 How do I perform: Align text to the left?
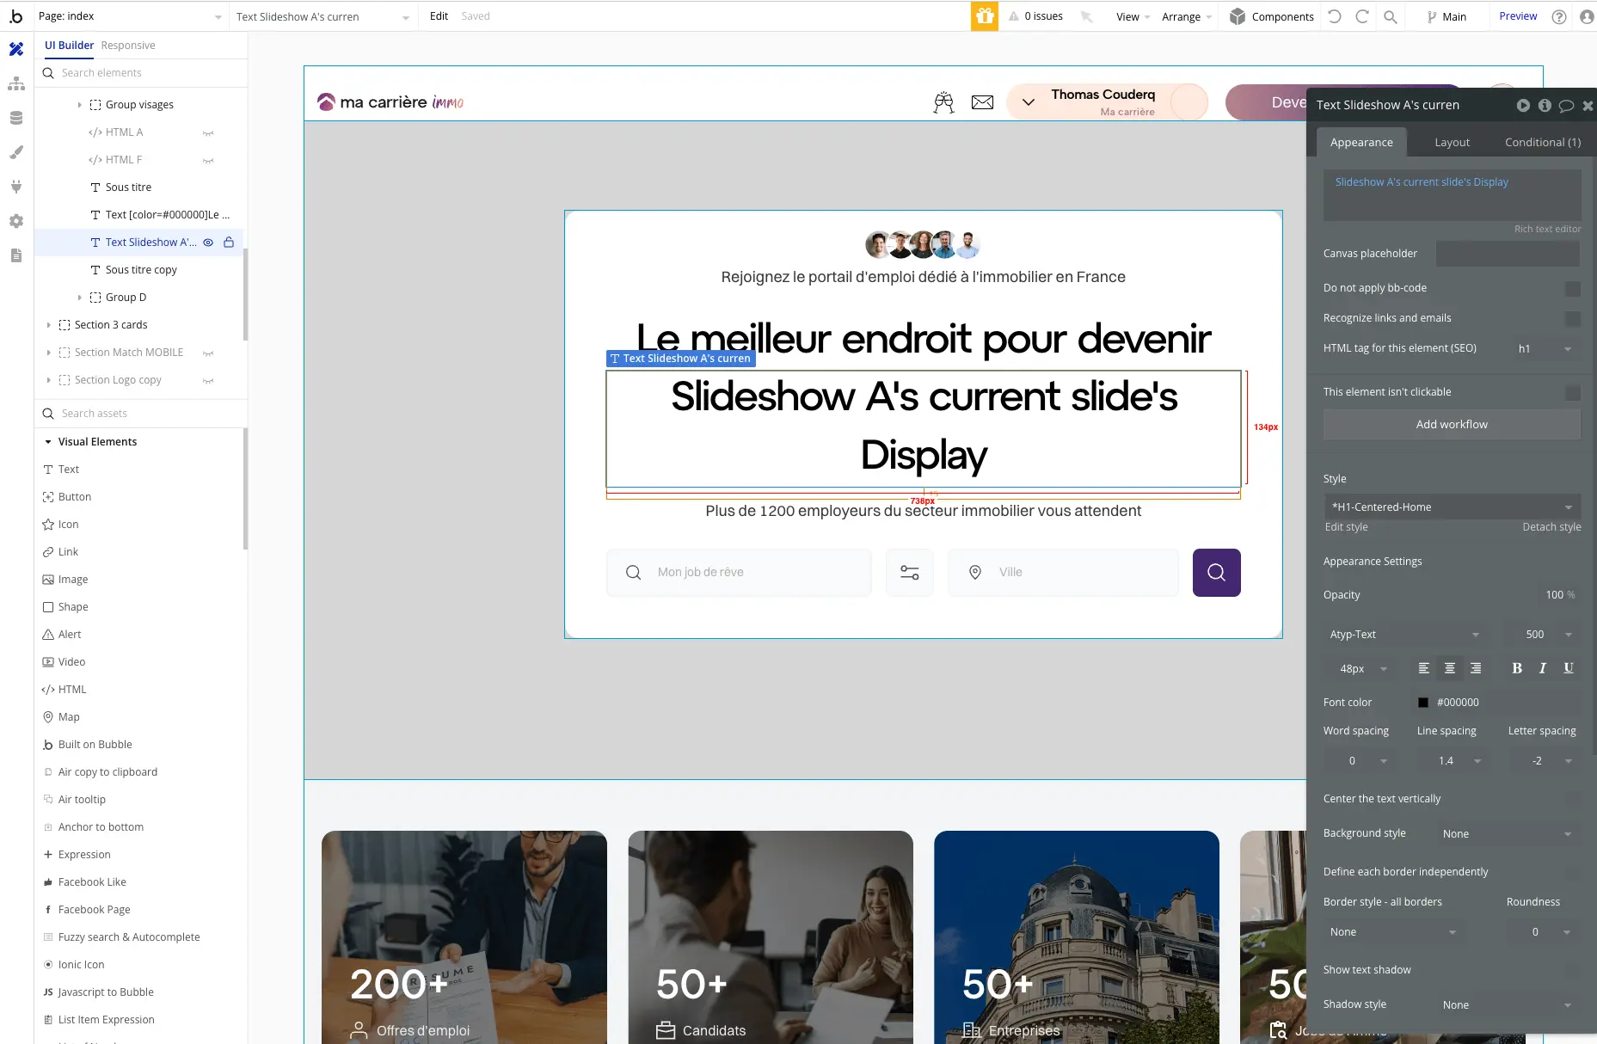pyautogui.click(x=1424, y=668)
